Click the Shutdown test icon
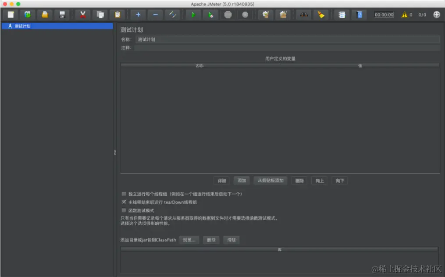445x277 pixels. coord(245,14)
